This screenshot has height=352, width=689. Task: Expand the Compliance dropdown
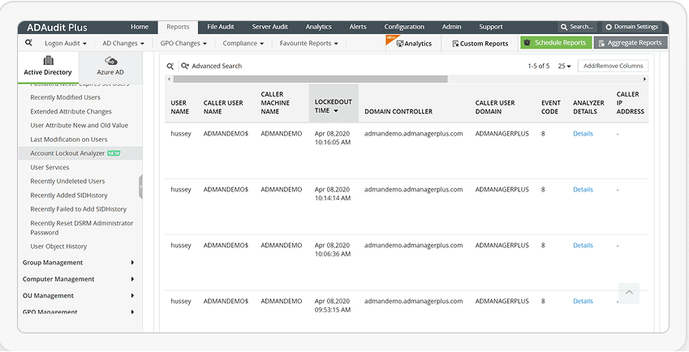click(243, 44)
